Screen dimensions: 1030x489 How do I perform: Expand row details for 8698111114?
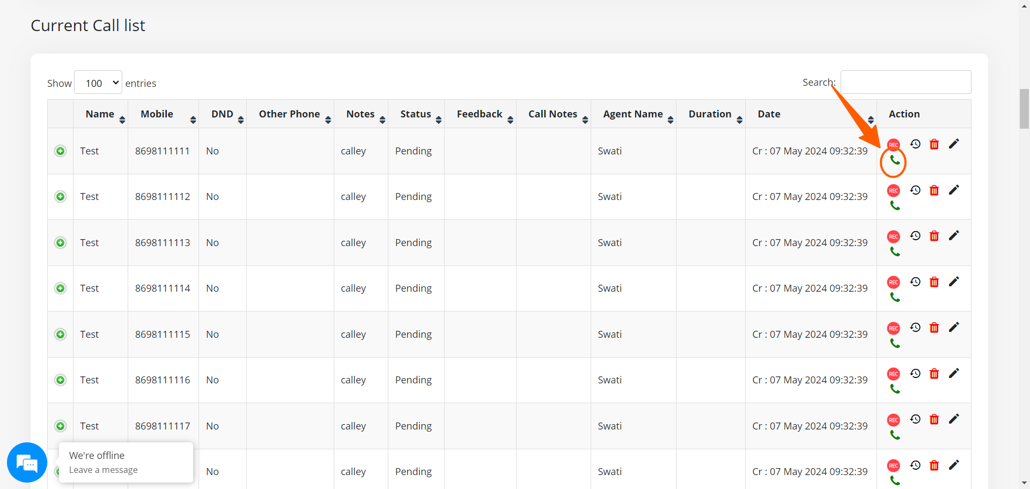pyautogui.click(x=61, y=288)
